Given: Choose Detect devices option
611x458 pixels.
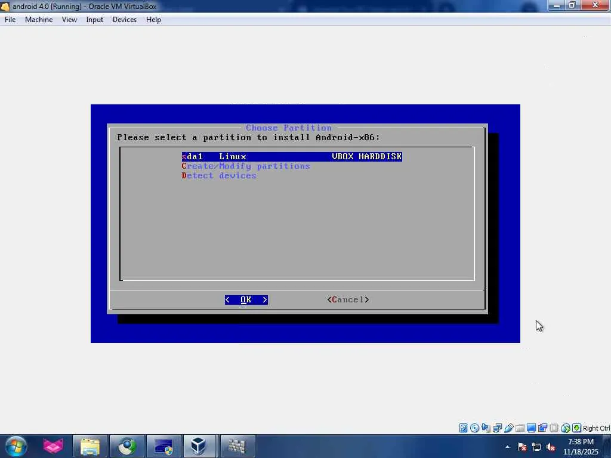Looking at the screenshot, I should (219, 176).
